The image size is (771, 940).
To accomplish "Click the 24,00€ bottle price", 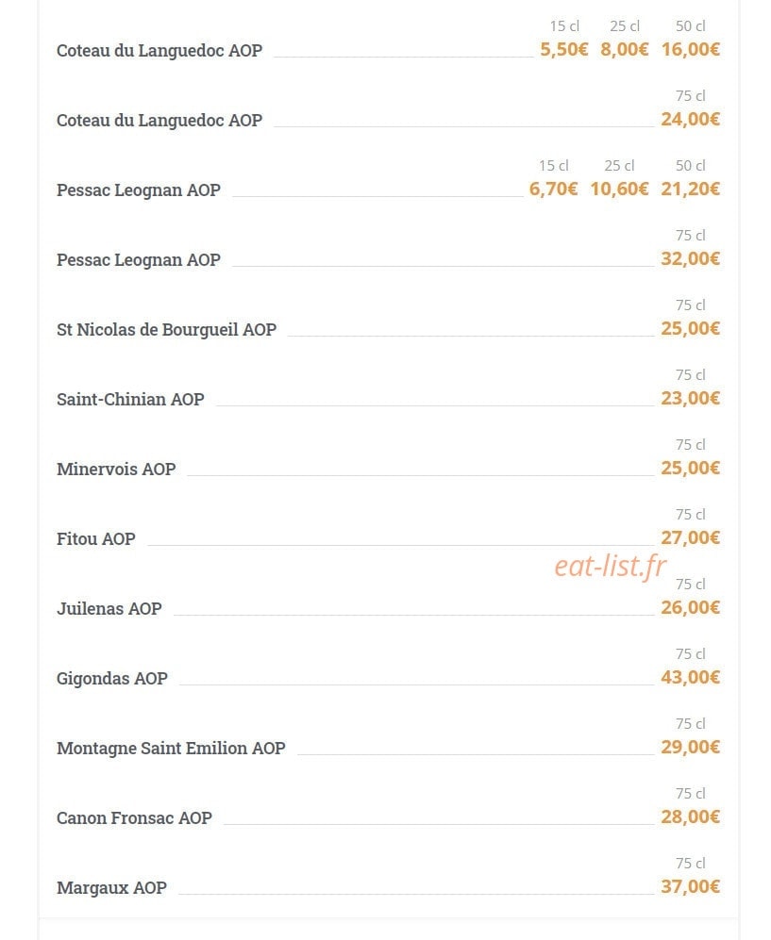I will (x=690, y=120).
